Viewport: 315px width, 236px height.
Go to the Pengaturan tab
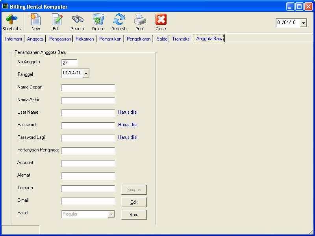[60, 39]
